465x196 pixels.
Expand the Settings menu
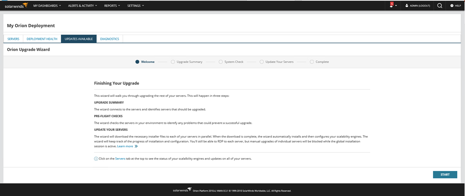point(136,6)
